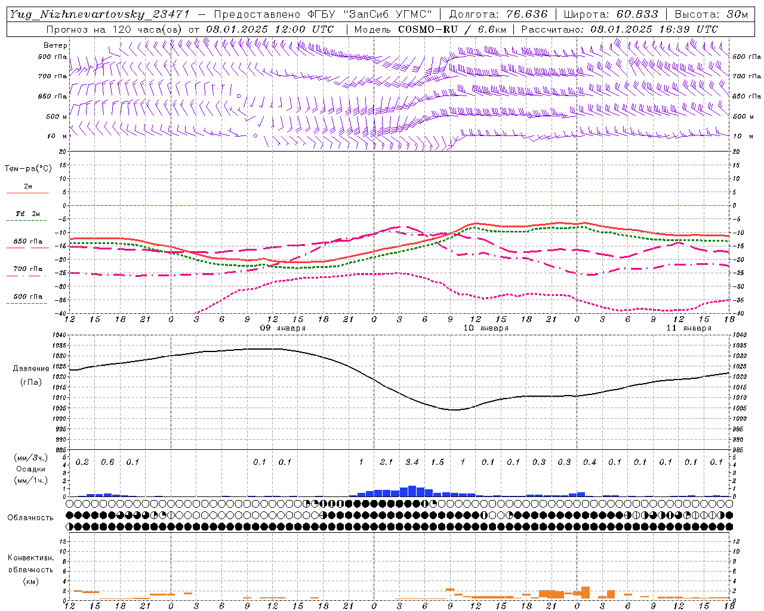This screenshot has height=611, width=764.
Task: Click the elevation text Высота: 30м
Action: tap(711, 14)
